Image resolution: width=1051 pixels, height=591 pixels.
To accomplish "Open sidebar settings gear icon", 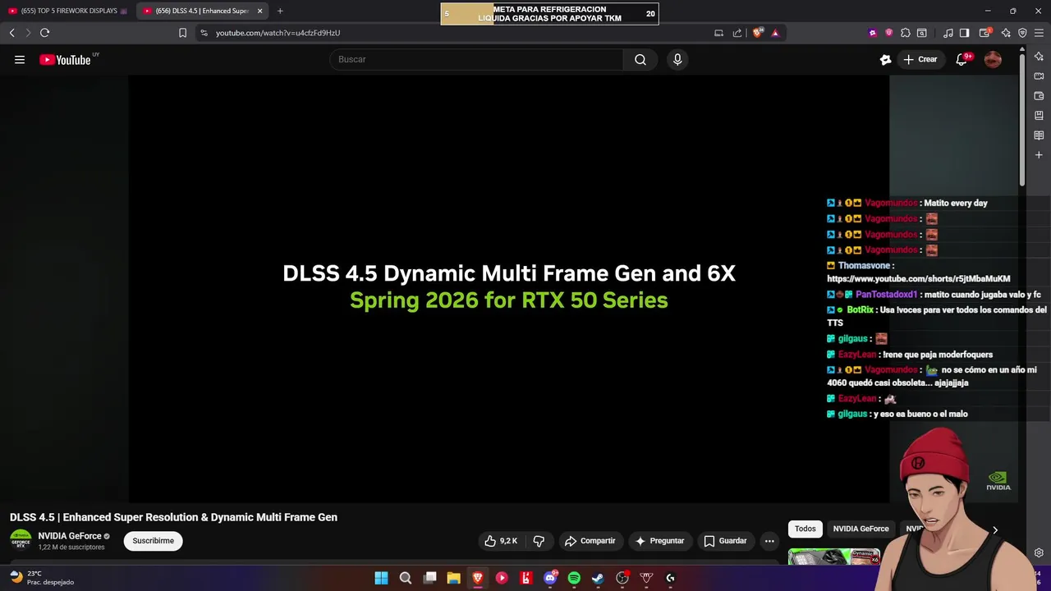I will tap(1039, 553).
